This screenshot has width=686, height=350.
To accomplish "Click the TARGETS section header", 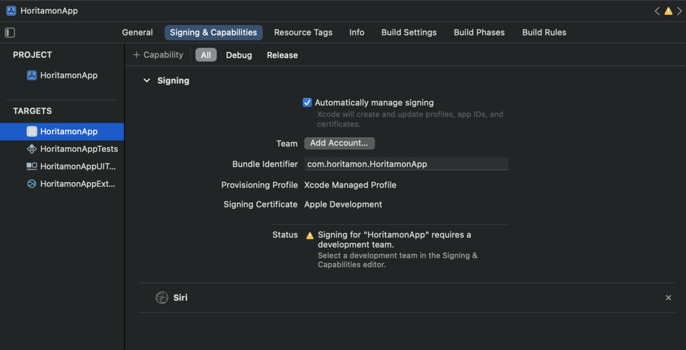I will [33, 111].
